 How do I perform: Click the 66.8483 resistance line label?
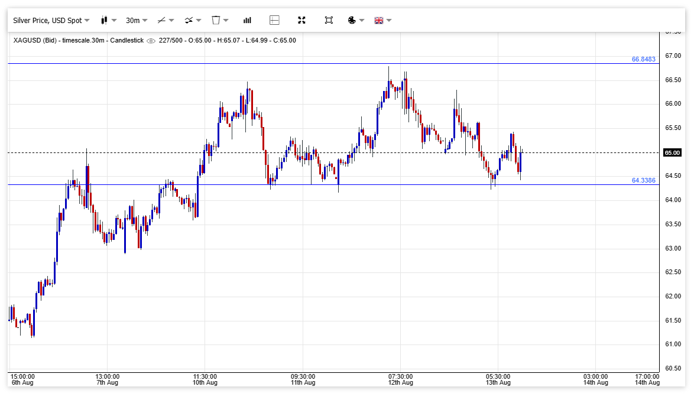pos(644,59)
